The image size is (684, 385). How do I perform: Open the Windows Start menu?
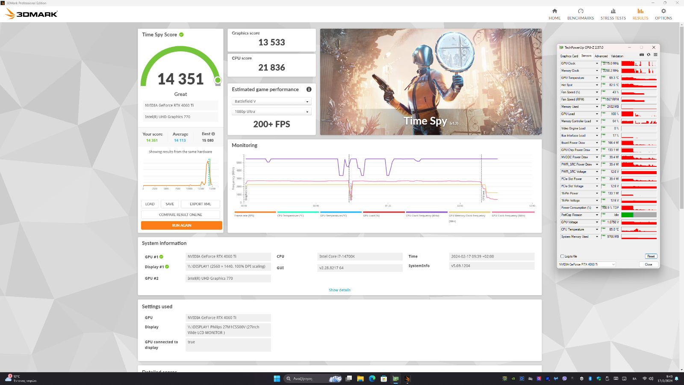[277, 379]
